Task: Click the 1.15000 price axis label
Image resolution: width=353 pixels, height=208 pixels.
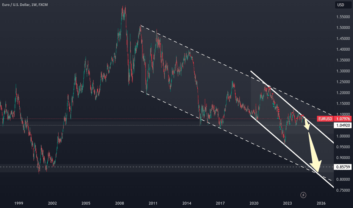Action: pos(343,104)
